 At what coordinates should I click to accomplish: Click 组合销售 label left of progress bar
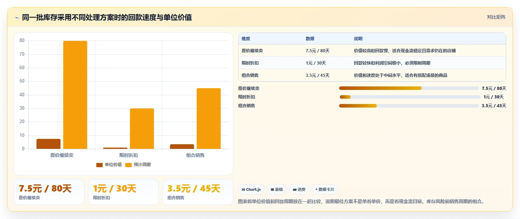coord(247,106)
